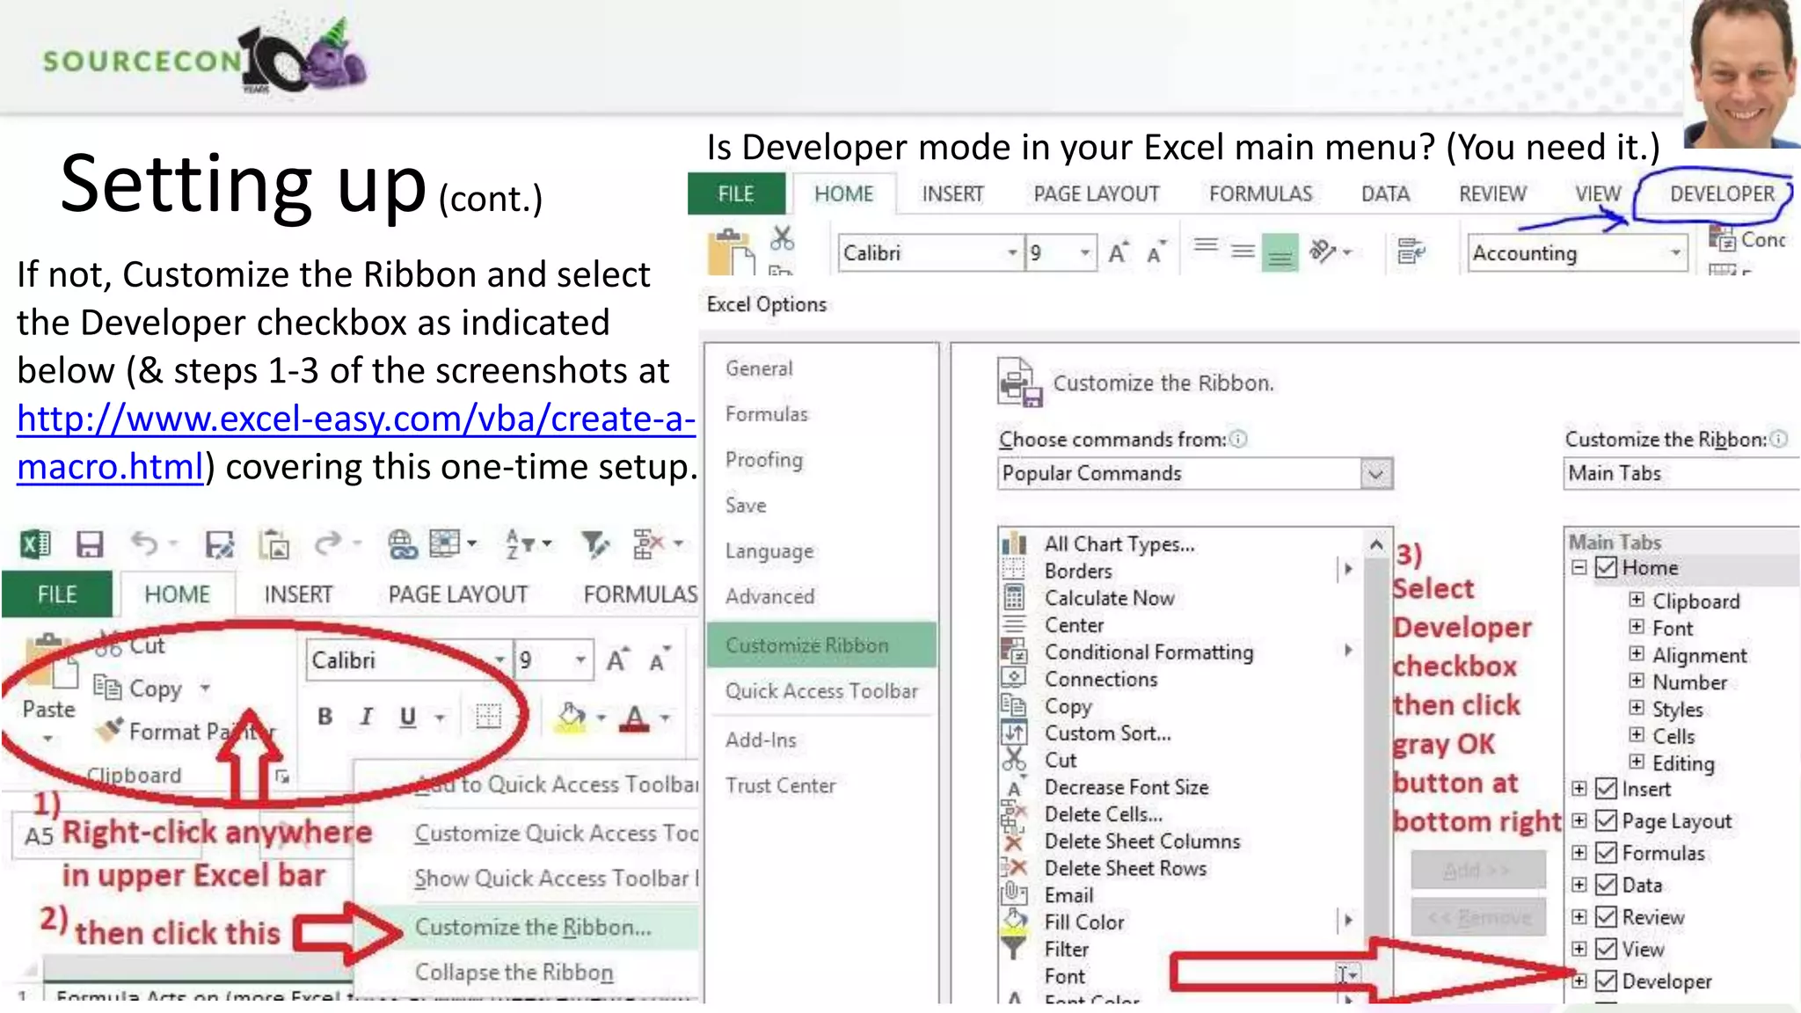The width and height of the screenshot is (1801, 1013).
Task: Toggle Underline formatting button
Action: pyautogui.click(x=408, y=718)
